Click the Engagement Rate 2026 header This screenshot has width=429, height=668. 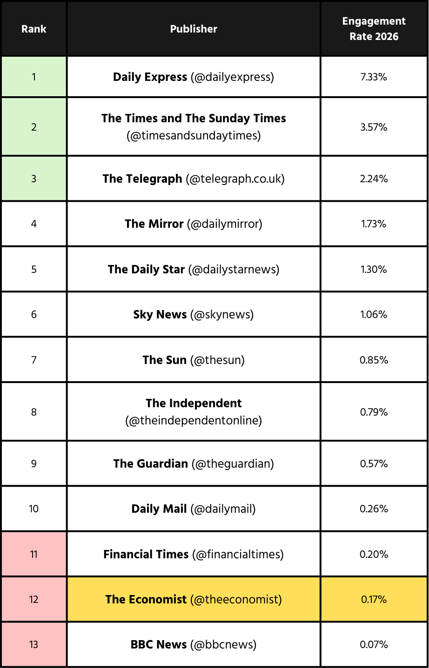click(374, 29)
